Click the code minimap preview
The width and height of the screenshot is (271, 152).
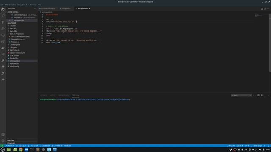pyautogui.click(x=259, y=16)
